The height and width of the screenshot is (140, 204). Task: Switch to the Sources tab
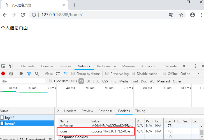point(65,66)
